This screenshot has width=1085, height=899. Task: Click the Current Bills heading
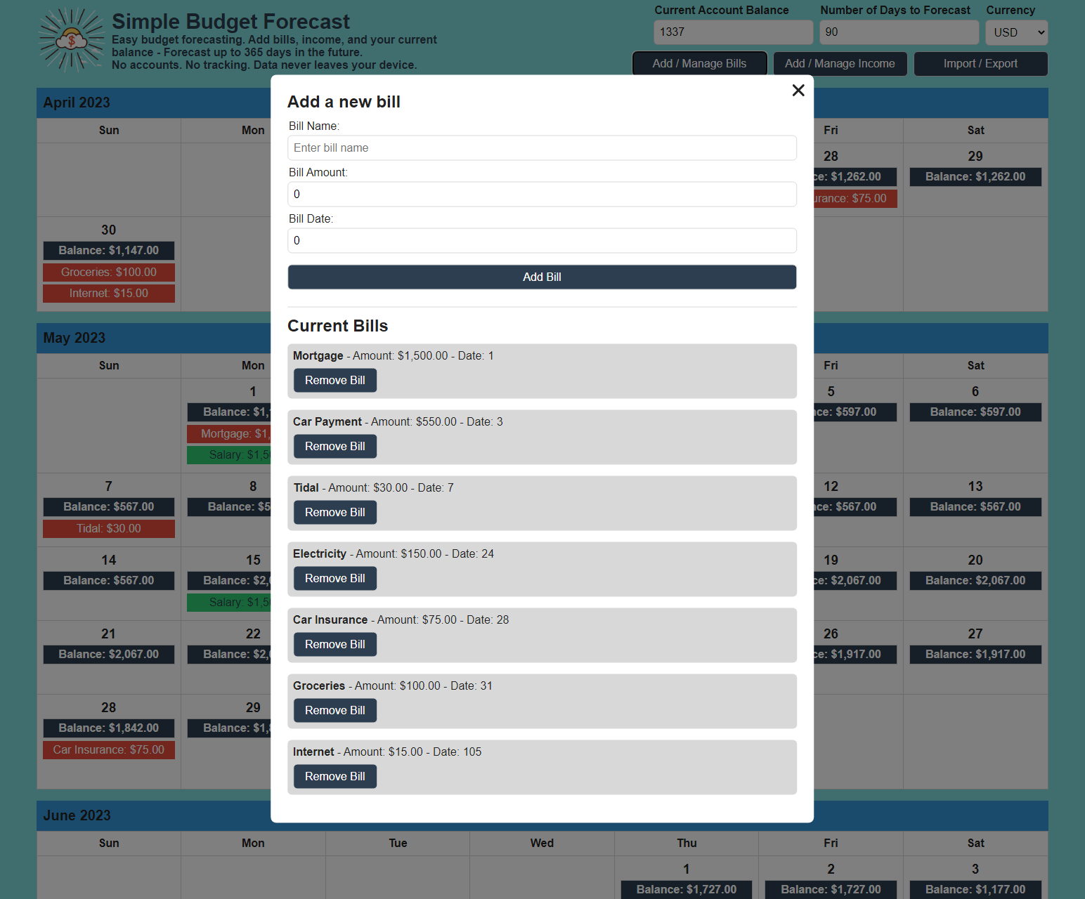click(337, 326)
